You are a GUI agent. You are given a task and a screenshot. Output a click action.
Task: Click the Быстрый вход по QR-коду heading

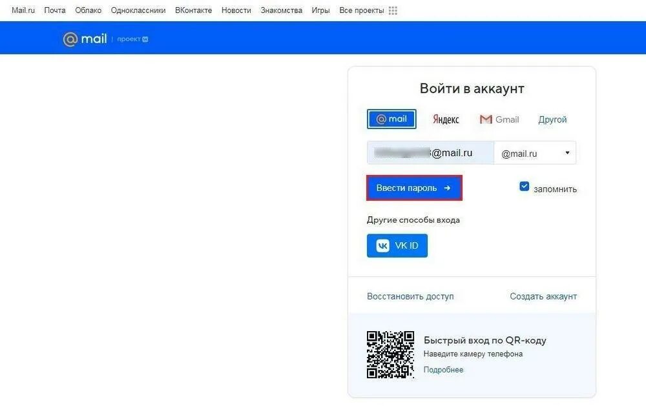(x=485, y=341)
